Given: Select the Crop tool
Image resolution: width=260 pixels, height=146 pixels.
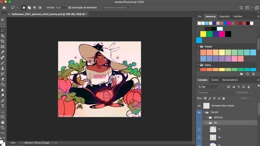Looking at the screenshot, I should click(3, 41).
